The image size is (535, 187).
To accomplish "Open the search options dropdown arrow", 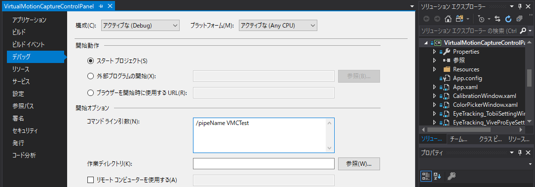I will click(x=530, y=31).
